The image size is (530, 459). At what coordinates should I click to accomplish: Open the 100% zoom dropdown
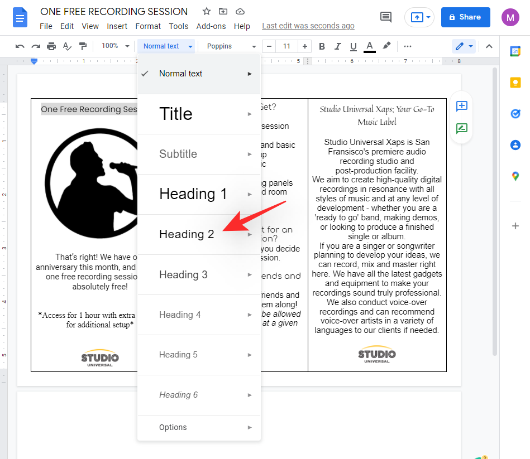pyautogui.click(x=116, y=46)
